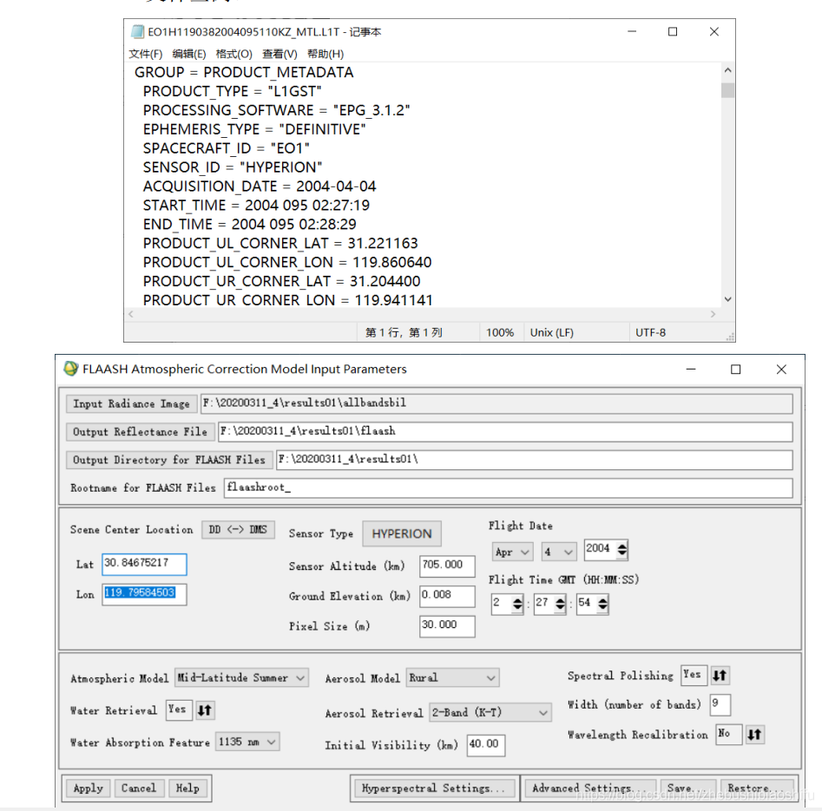Adjust the Flight Time seconds stepper

coord(603,604)
